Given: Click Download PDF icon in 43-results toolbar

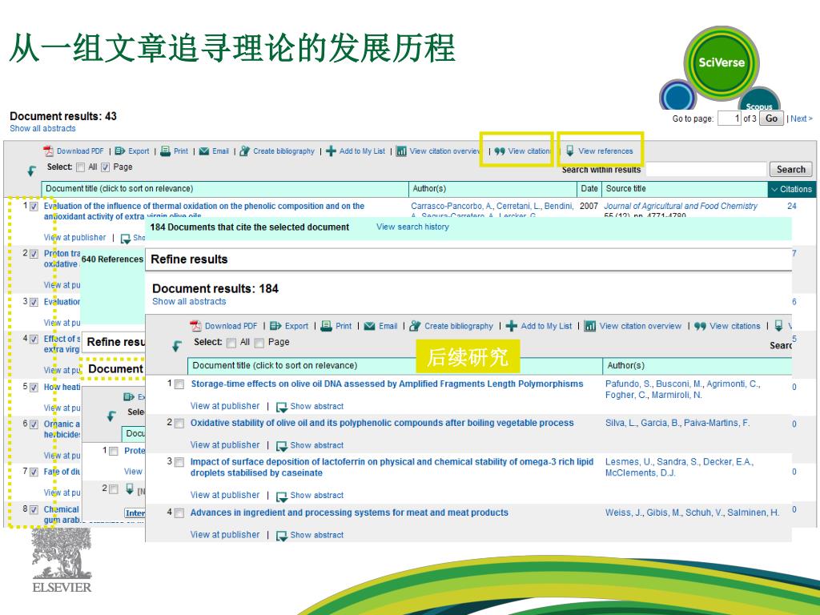Looking at the screenshot, I should [x=49, y=151].
